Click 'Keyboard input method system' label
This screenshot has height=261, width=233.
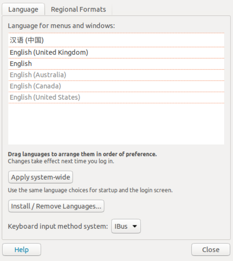pos(58,227)
